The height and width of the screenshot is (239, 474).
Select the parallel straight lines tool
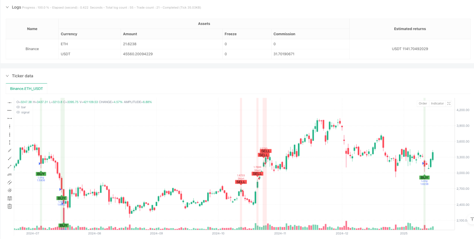tap(10, 182)
